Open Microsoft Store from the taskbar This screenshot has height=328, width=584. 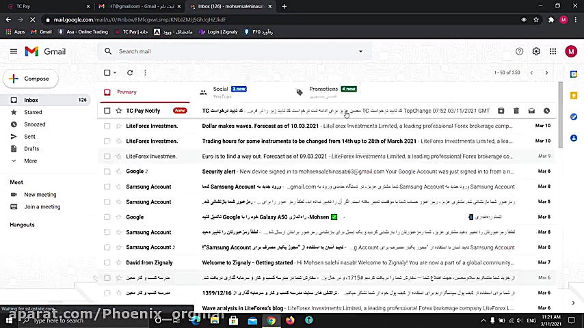(233, 320)
